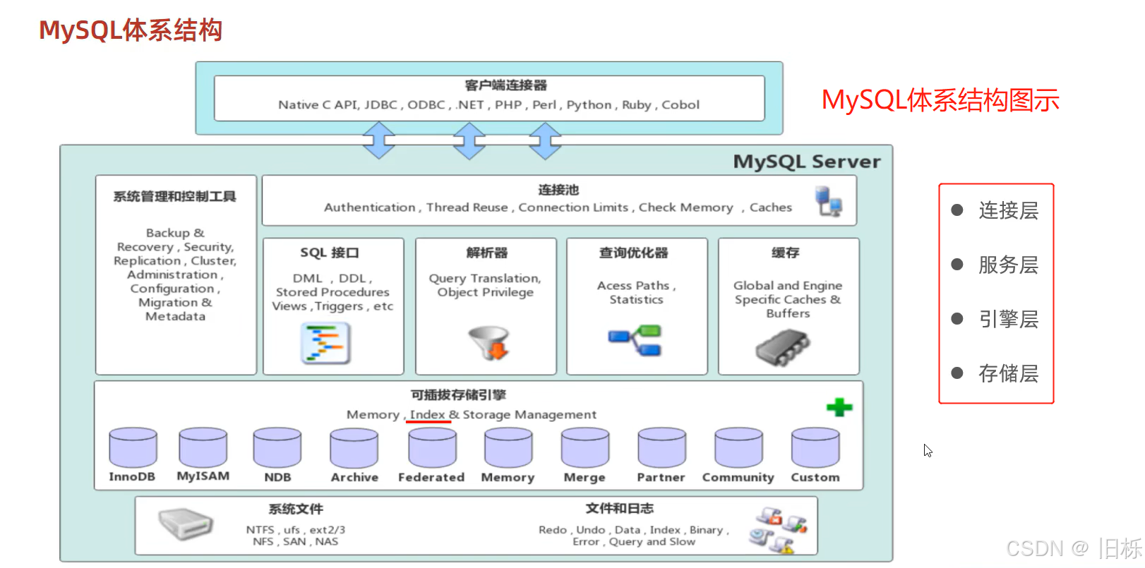Click the green plus icon in storage engines
This screenshot has width=1145, height=568.
[x=839, y=407]
